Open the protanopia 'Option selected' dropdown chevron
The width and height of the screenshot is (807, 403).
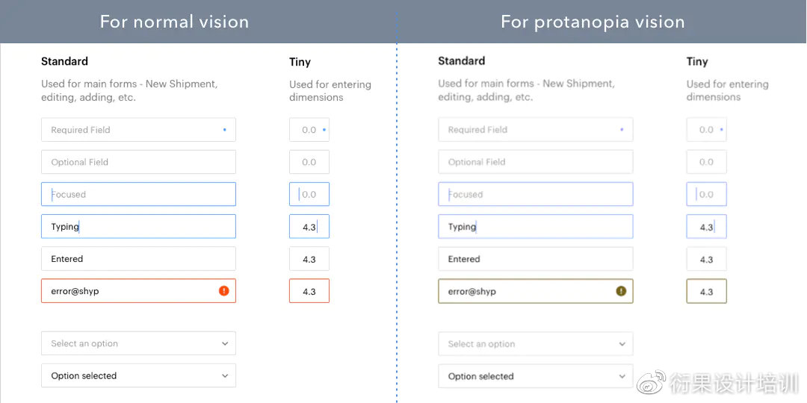(622, 376)
